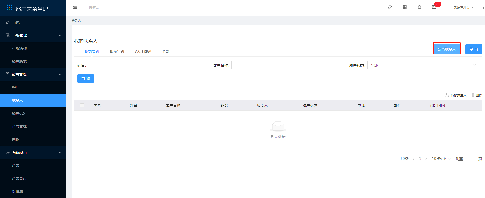Open the application grid icon in header
The height and width of the screenshot is (198, 485).
[x=405, y=7]
